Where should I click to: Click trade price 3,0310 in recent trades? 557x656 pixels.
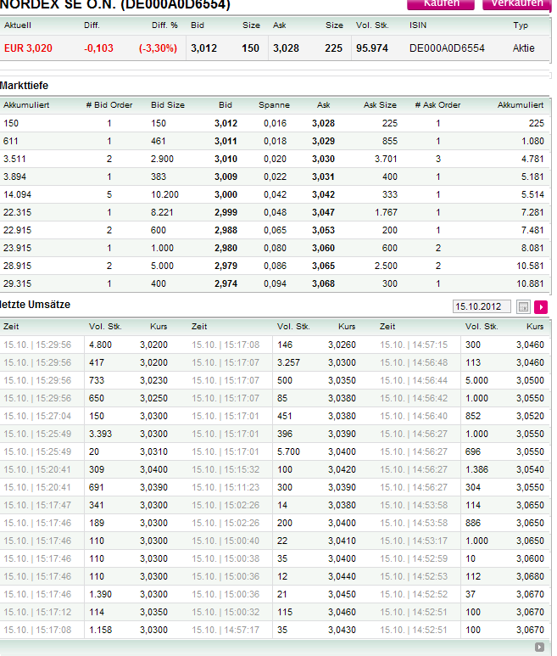pyautogui.click(x=153, y=451)
